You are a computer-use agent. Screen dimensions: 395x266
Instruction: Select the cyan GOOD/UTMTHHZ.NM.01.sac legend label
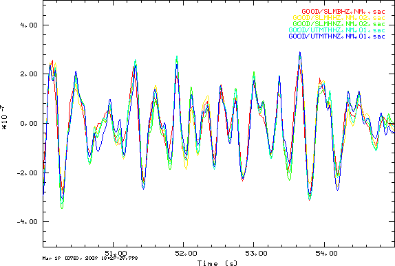pos(337,30)
